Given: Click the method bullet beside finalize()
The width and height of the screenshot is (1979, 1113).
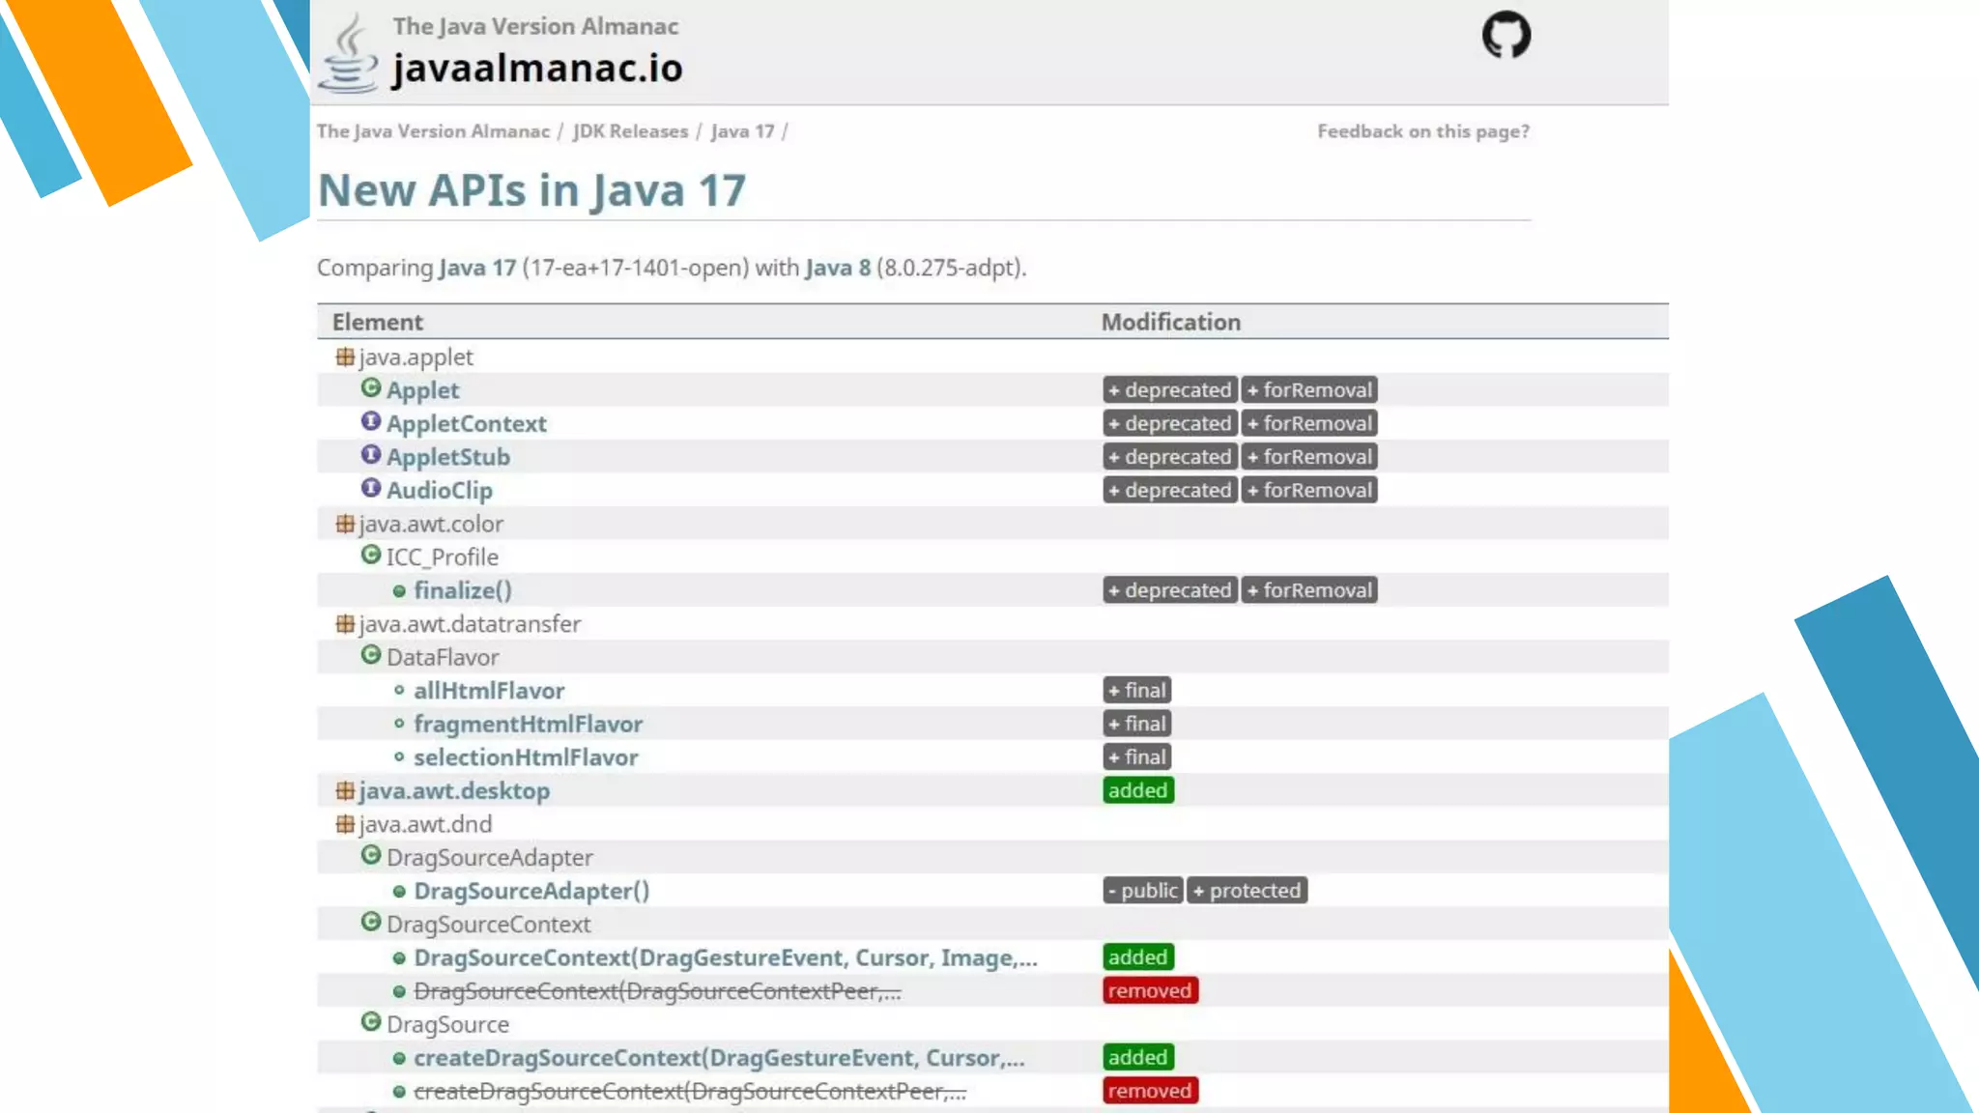Looking at the screenshot, I should 399,591.
